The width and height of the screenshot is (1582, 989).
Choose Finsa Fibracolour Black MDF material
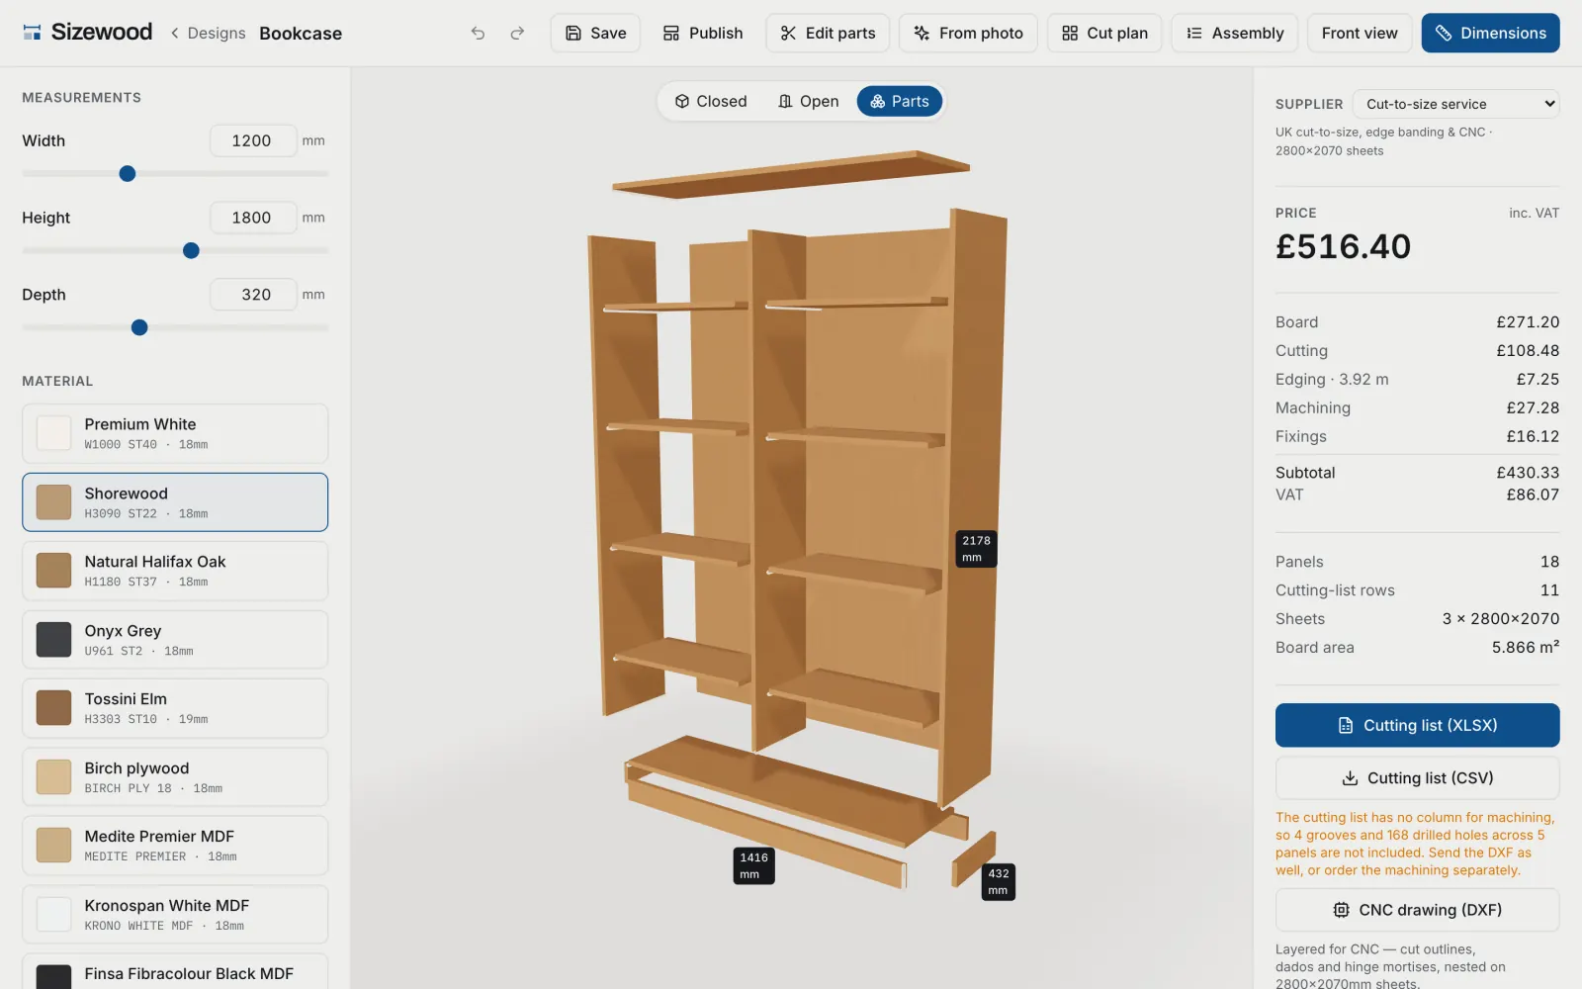[175, 973]
